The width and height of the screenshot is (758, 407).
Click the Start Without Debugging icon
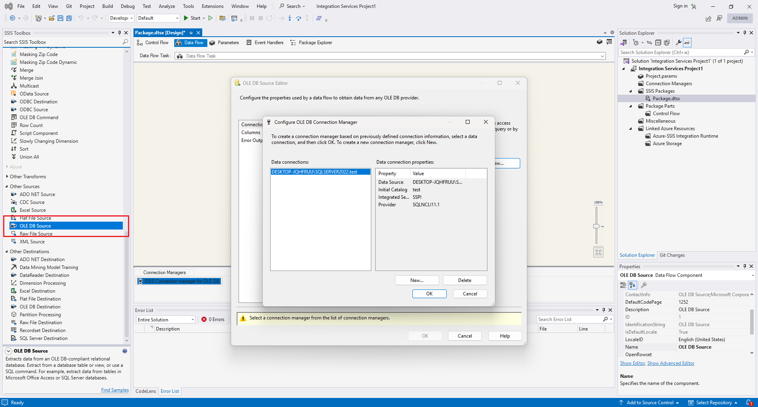tap(210, 18)
